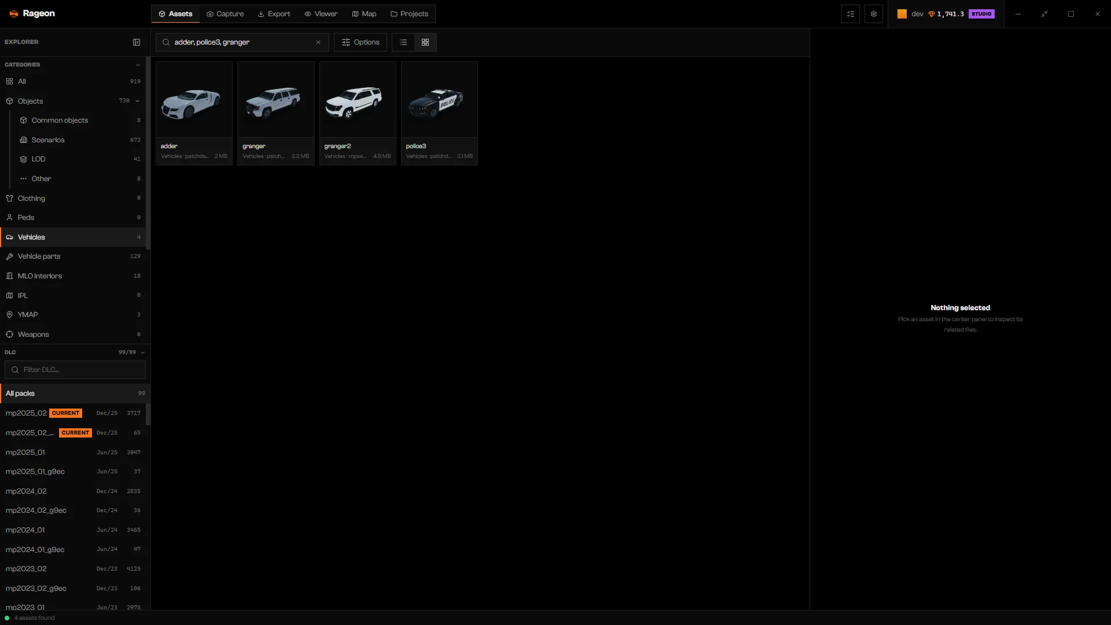Screen dimensions: 1111x625
Task: Select the All packs row
Action: [x=75, y=394]
